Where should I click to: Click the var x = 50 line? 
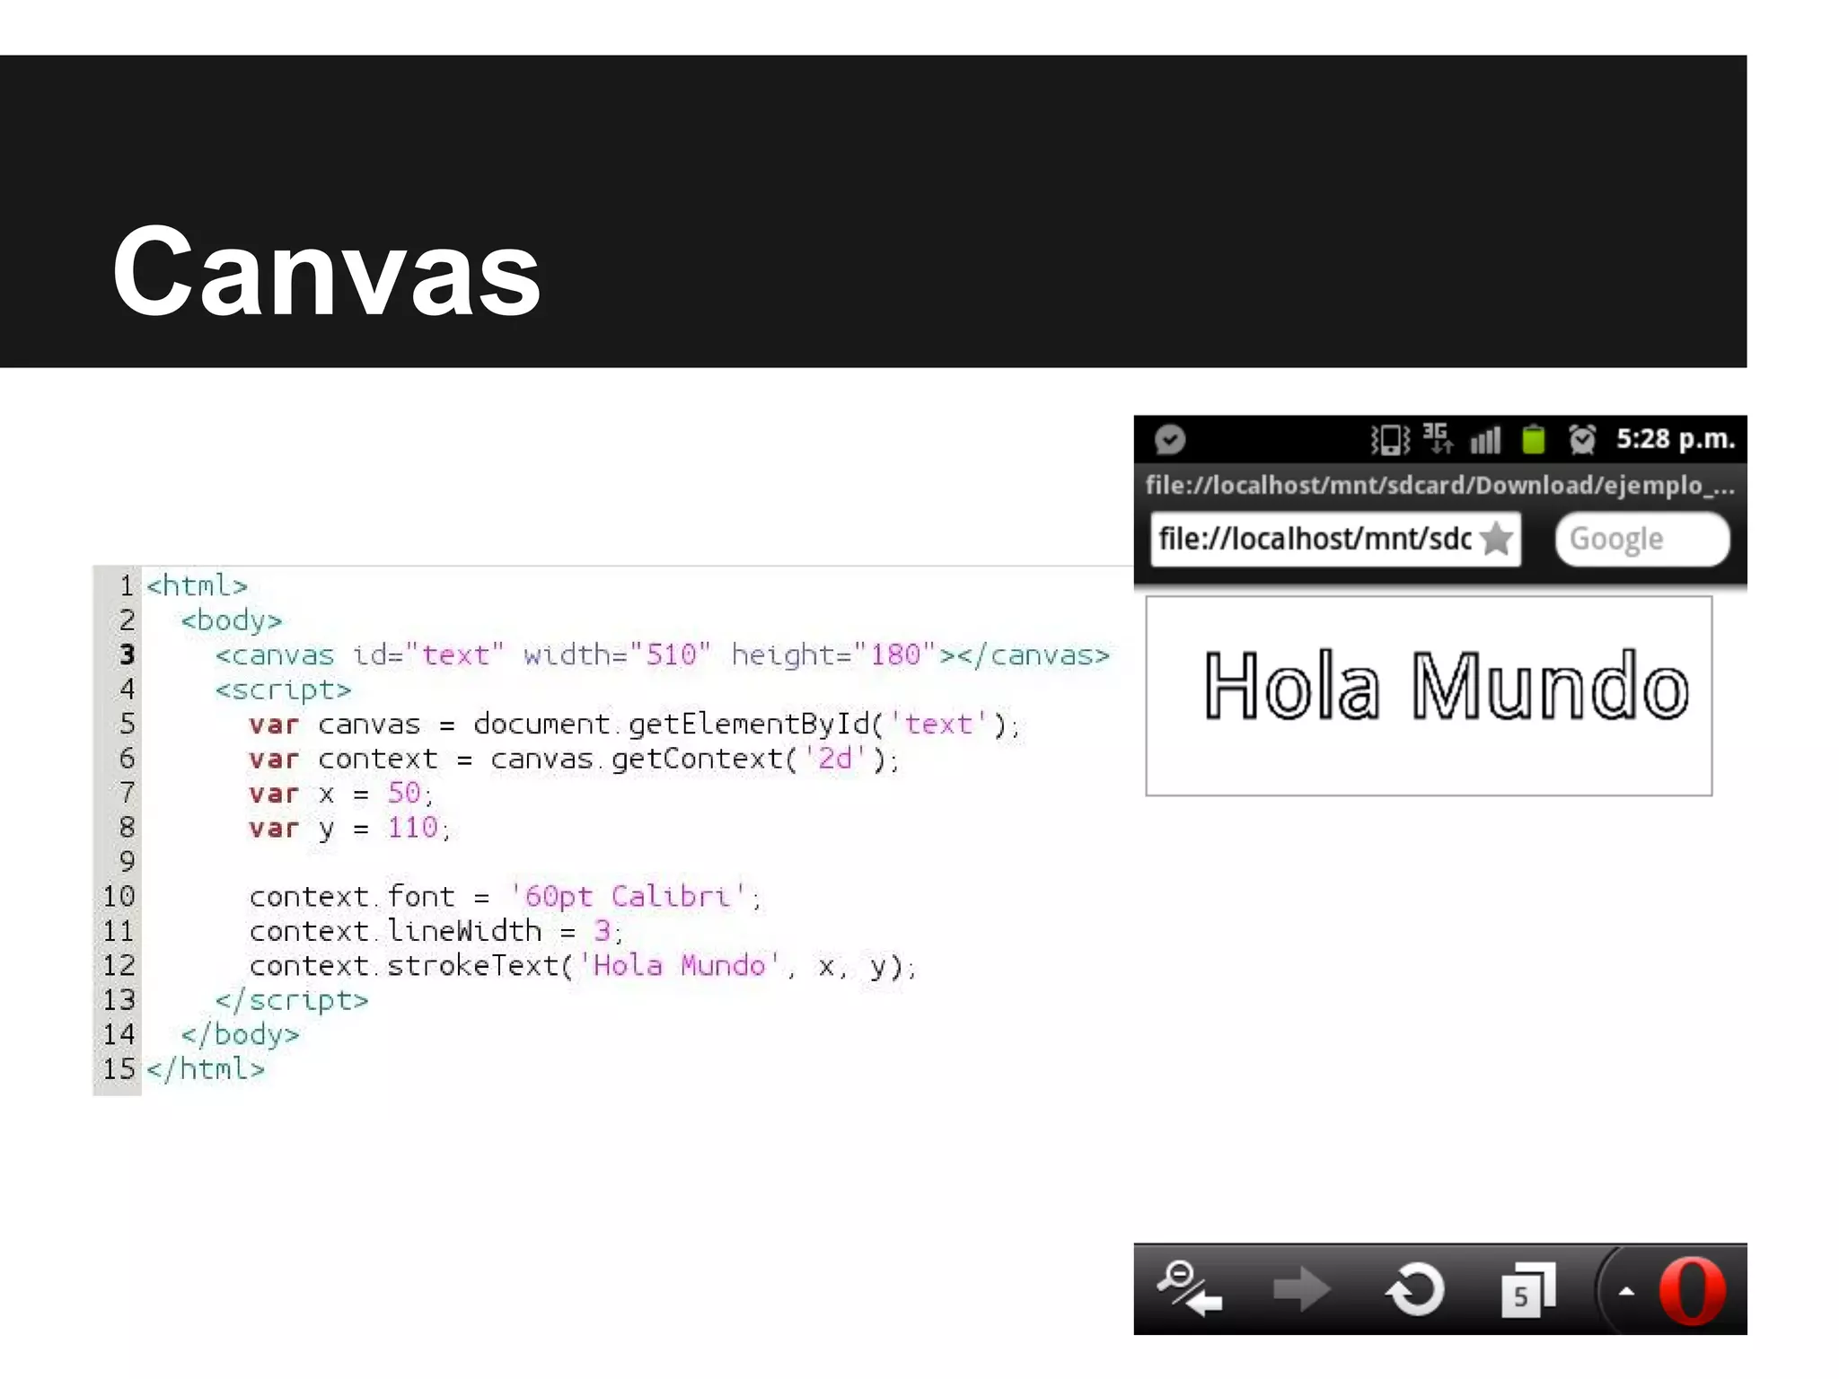click(x=342, y=794)
